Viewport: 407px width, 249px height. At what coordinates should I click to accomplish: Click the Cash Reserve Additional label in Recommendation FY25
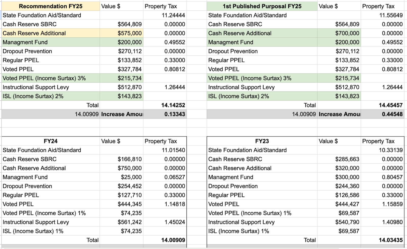(x=34, y=33)
